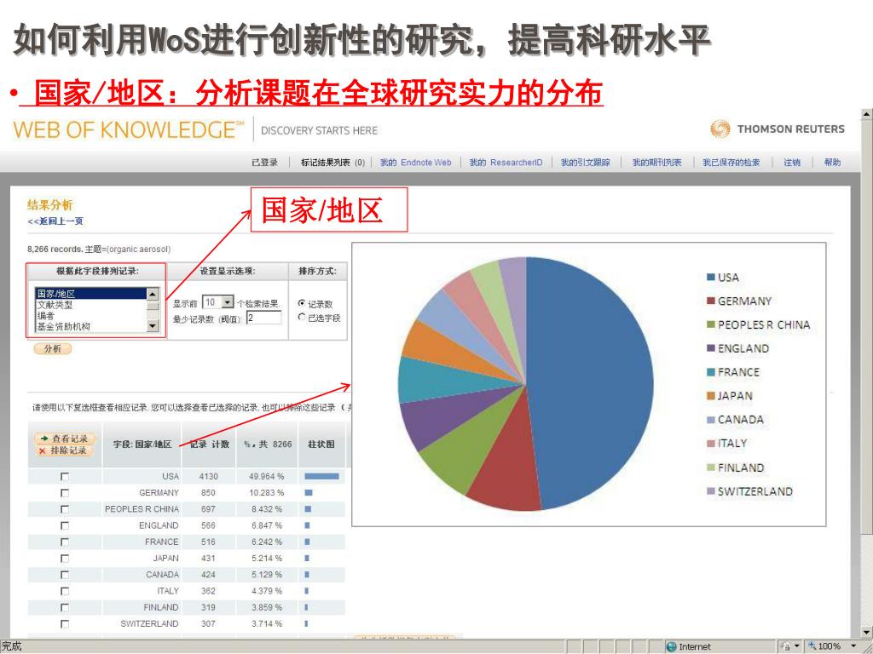Click the JAPAN orange legend swatch
Image resolution: width=873 pixels, height=654 pixels.
click(710, 396)
